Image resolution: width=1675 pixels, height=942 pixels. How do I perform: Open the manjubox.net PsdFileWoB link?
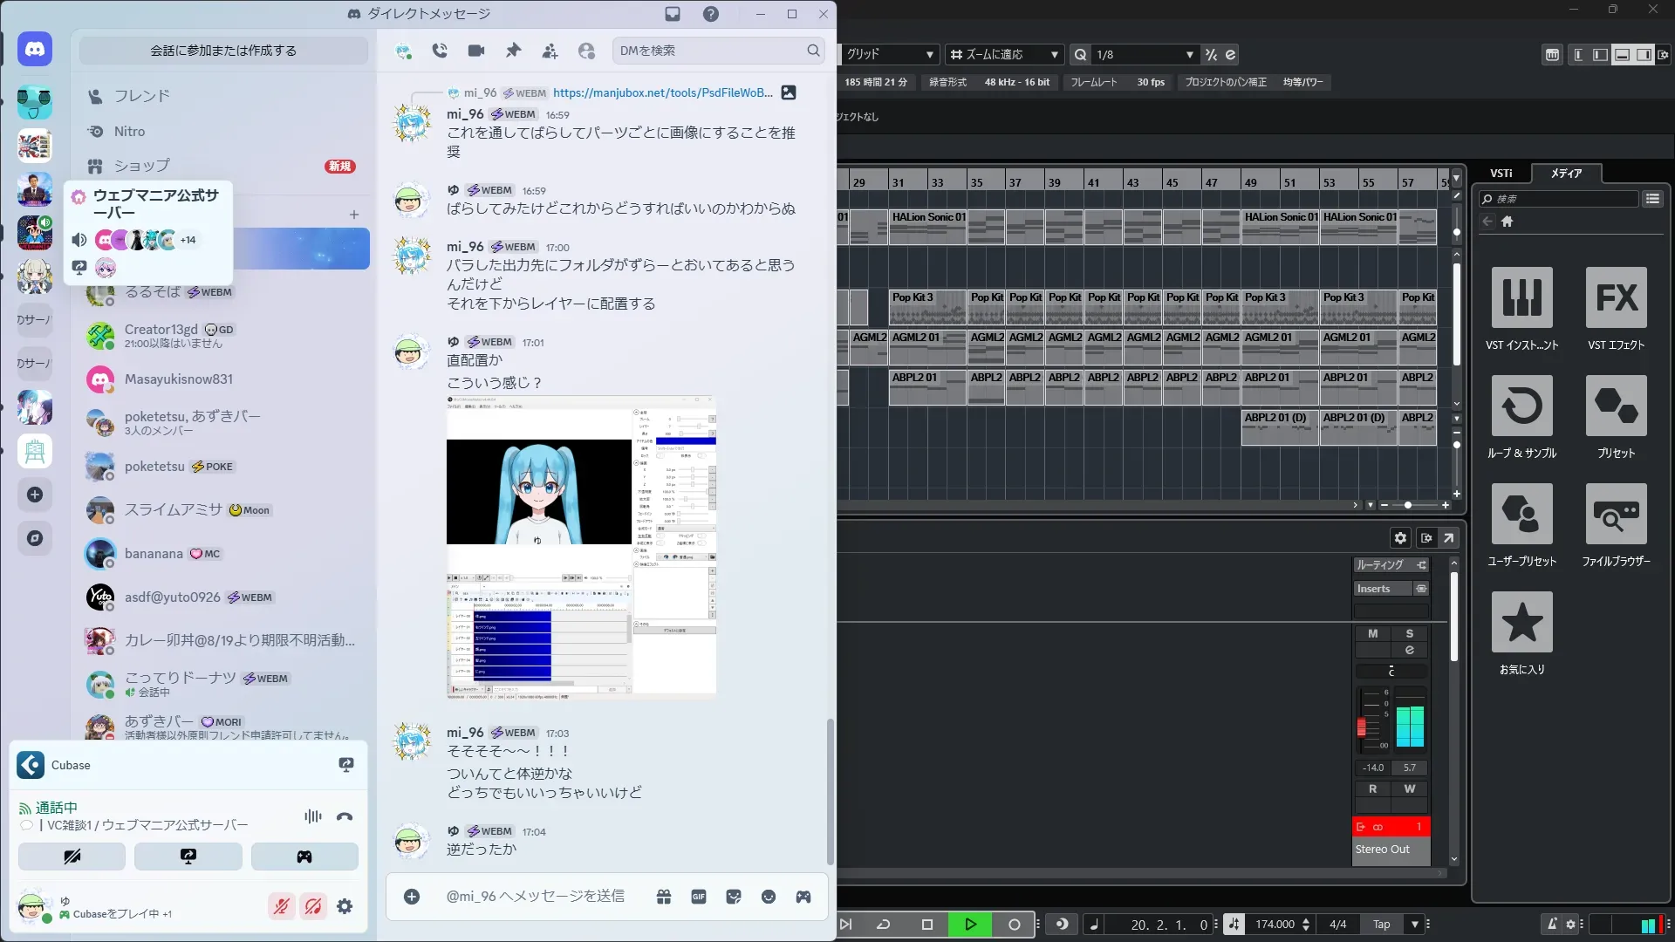tap(662, 92)
